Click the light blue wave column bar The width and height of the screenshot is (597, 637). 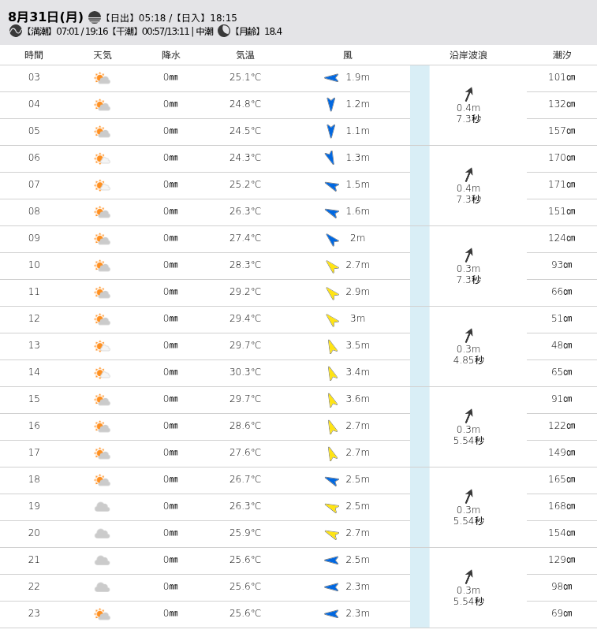[x=420, y=347]
